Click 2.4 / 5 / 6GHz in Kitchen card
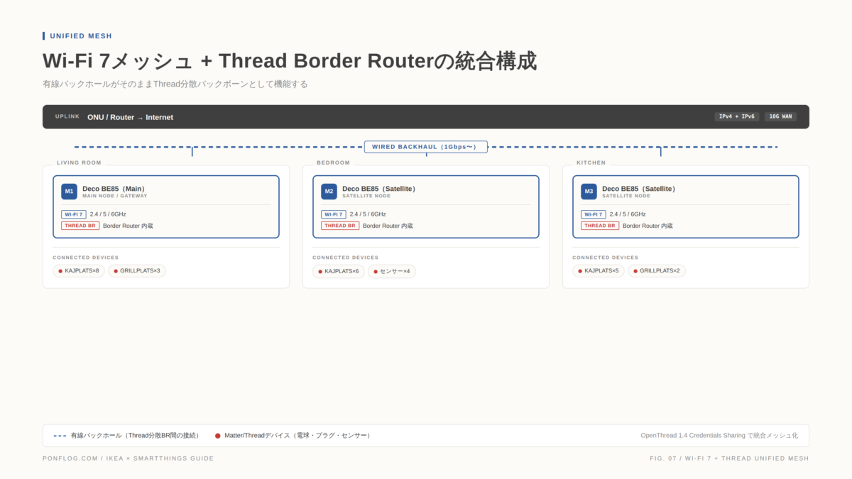This screenshot has width=852, height=479. click(628, 214)
